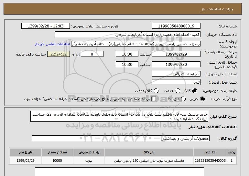Click the request creator field رسول حسین زاده
This screenshot has height=176, width=249.
point(136,44)
